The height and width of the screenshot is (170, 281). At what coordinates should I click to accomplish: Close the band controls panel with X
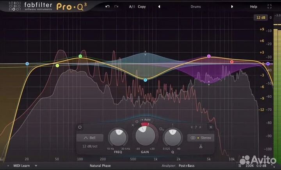pos(211,127)
